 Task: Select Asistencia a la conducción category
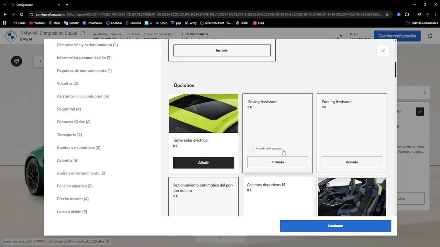click(83, 96)
